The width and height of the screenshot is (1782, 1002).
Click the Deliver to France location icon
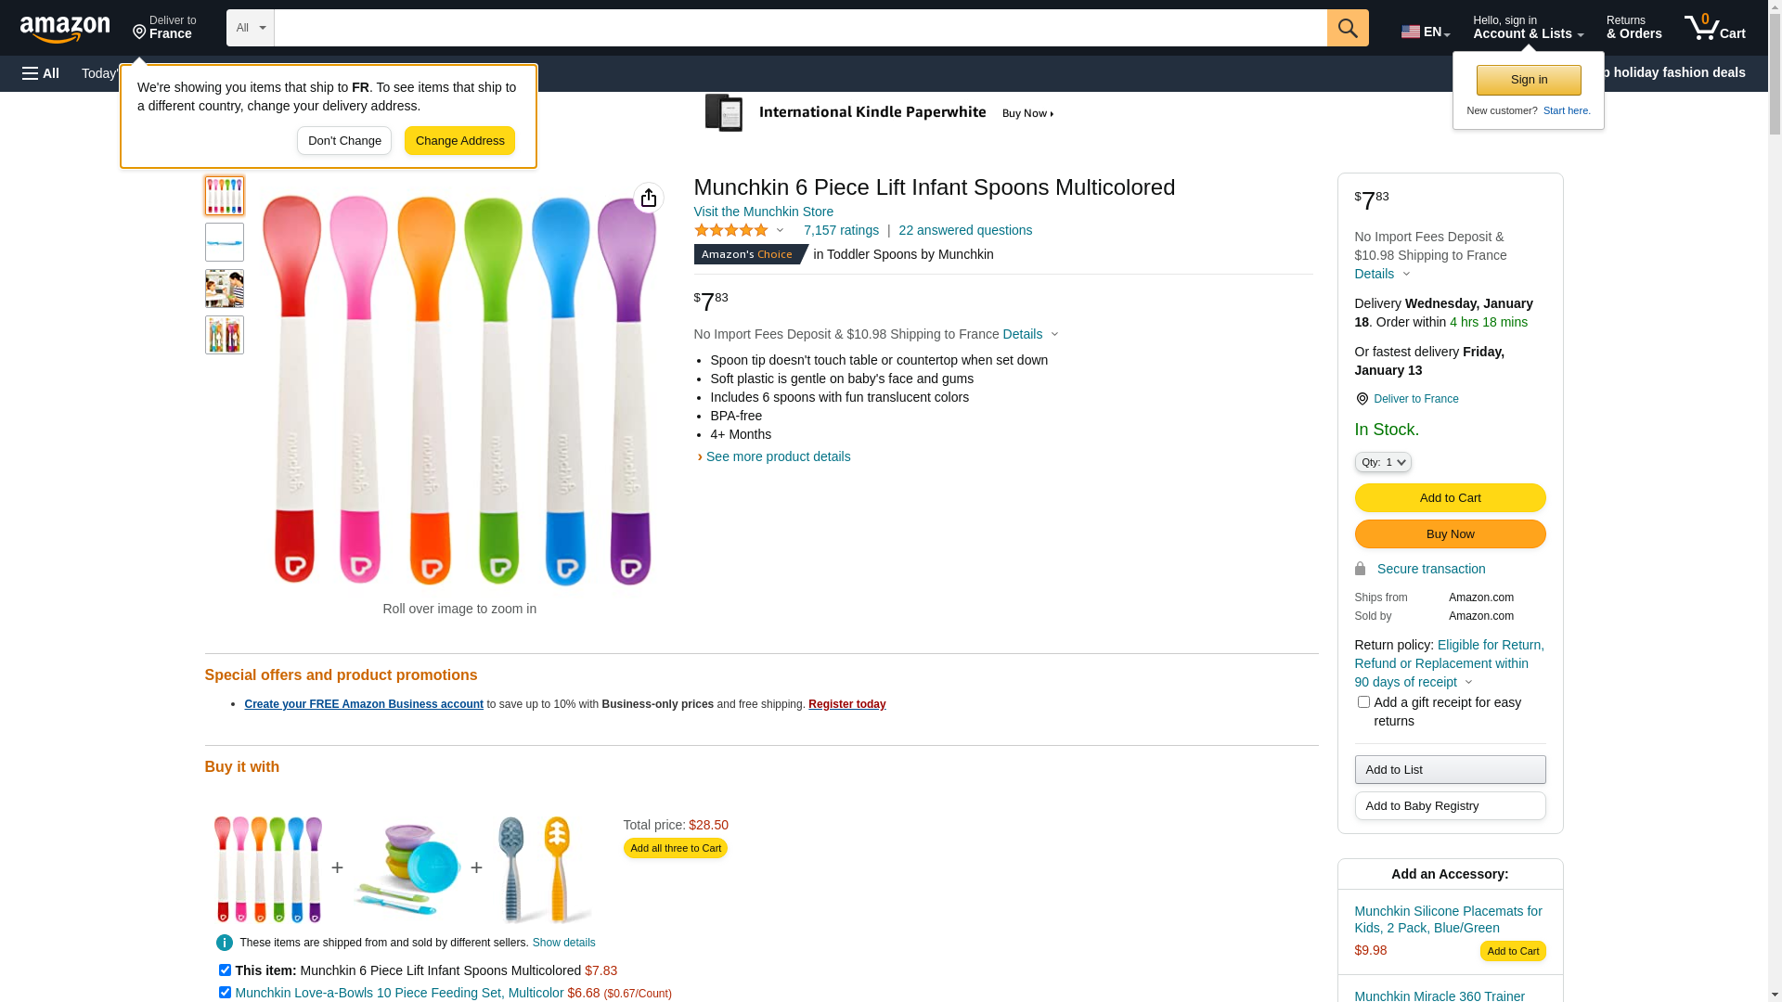tap(1362, 399)
